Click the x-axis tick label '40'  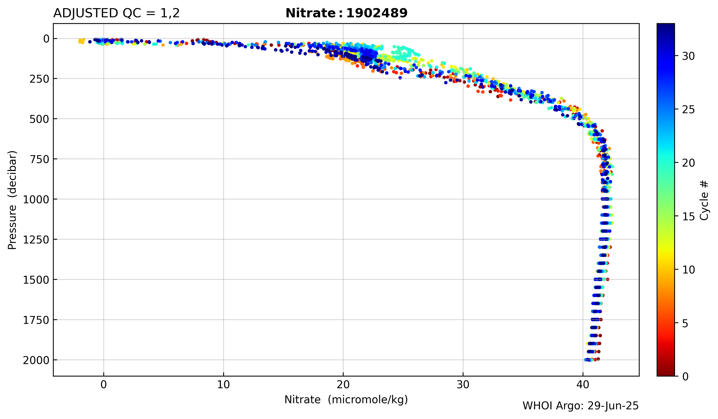pyautogui.click(x=583, y=385)
